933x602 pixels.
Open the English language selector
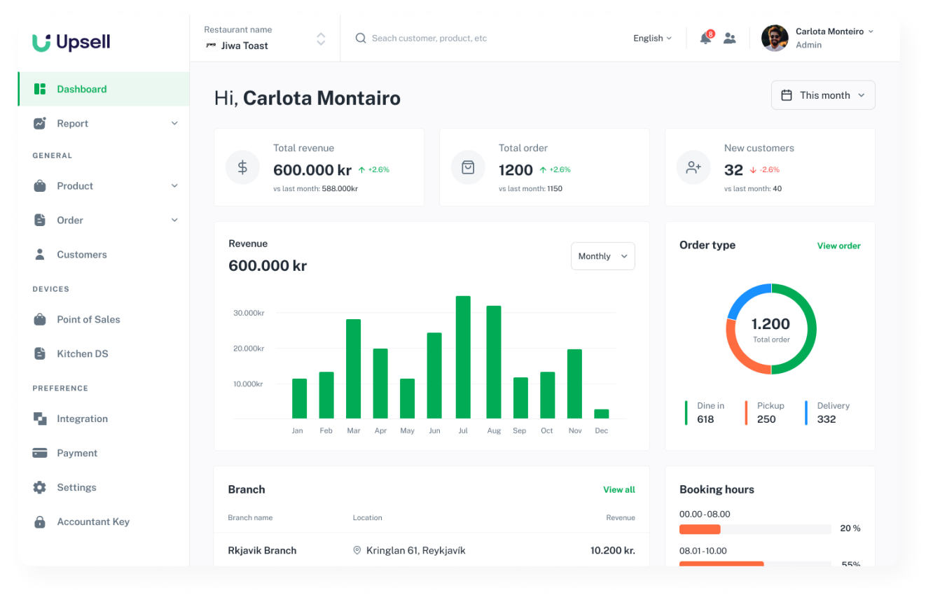coord(652,38)
